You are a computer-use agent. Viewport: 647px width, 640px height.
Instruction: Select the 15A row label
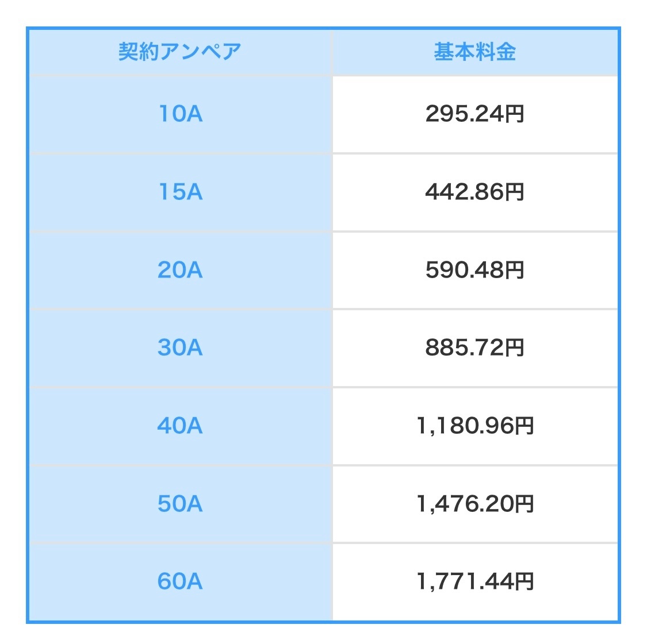pyautogui.click(x=181, y=192)
